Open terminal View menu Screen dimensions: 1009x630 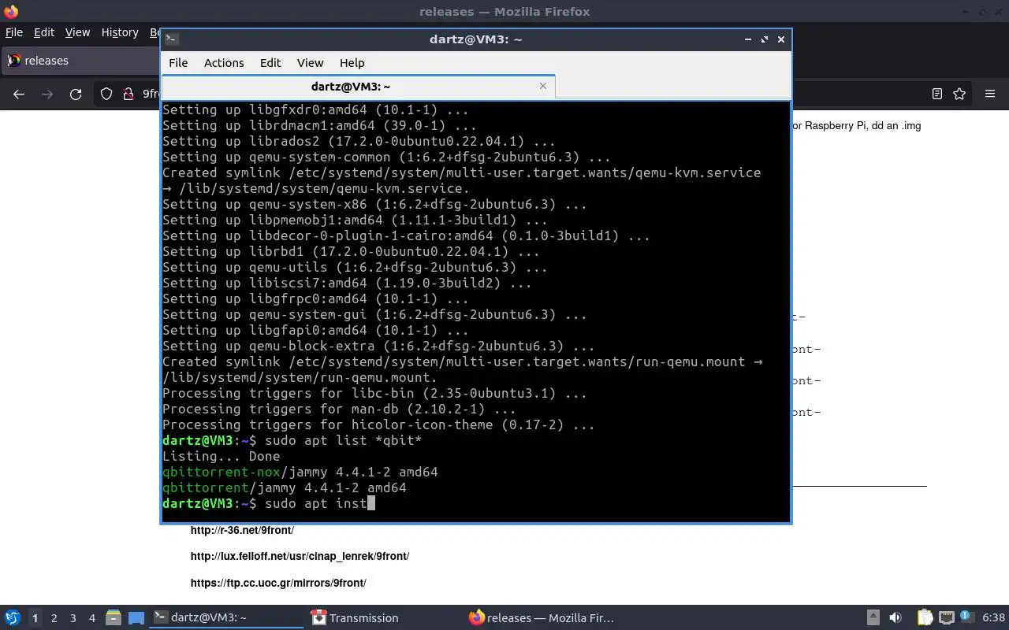tap(310, 62)
